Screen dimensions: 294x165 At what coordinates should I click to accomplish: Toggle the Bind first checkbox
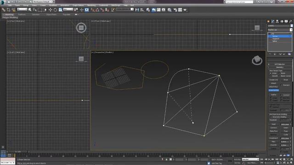(282, 98)
